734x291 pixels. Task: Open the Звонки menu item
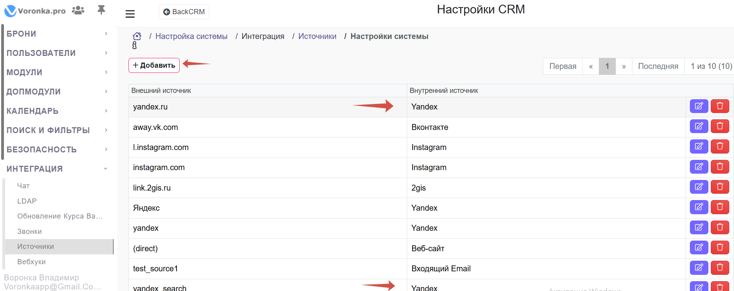(30, 232)
